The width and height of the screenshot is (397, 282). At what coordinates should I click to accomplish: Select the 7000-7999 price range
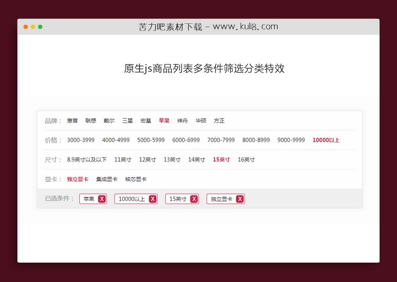[220, 140]
